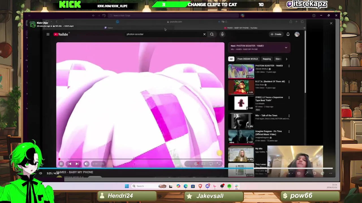Image resolution: width=362 pixels, height=203 pixels.
Task: Toggle YouTube fullscreen mode
Action: pos(218,164)
